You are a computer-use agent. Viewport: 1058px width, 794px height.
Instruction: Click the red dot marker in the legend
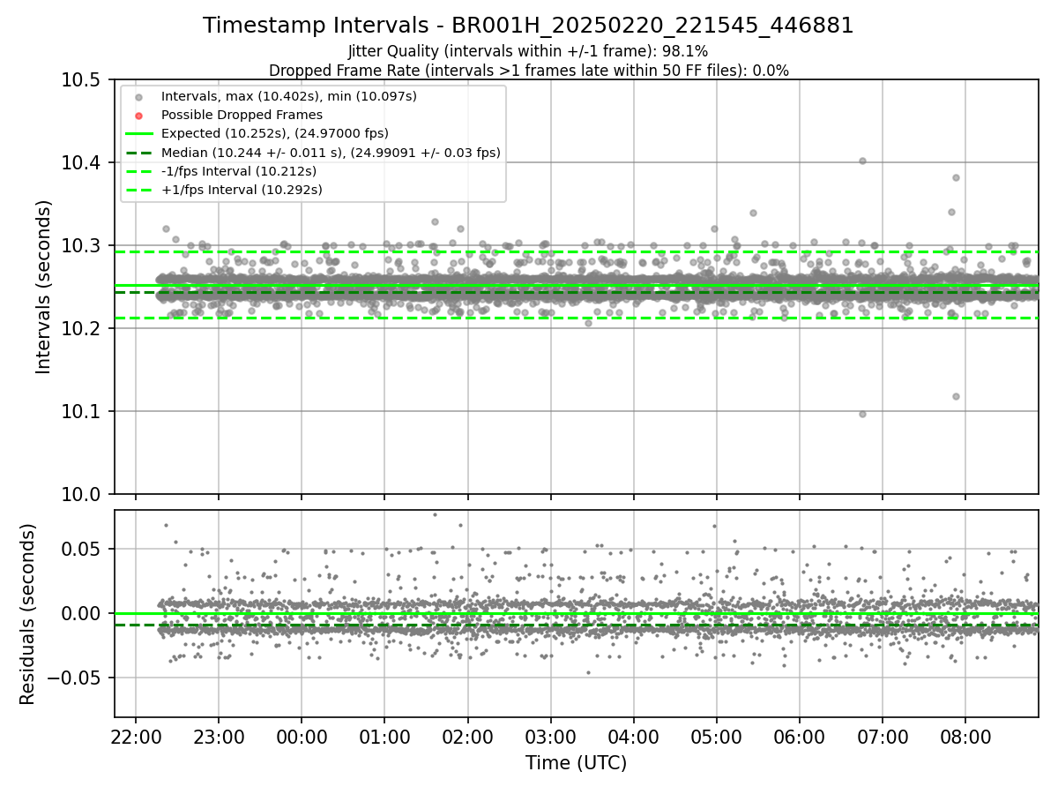[139, 115]
